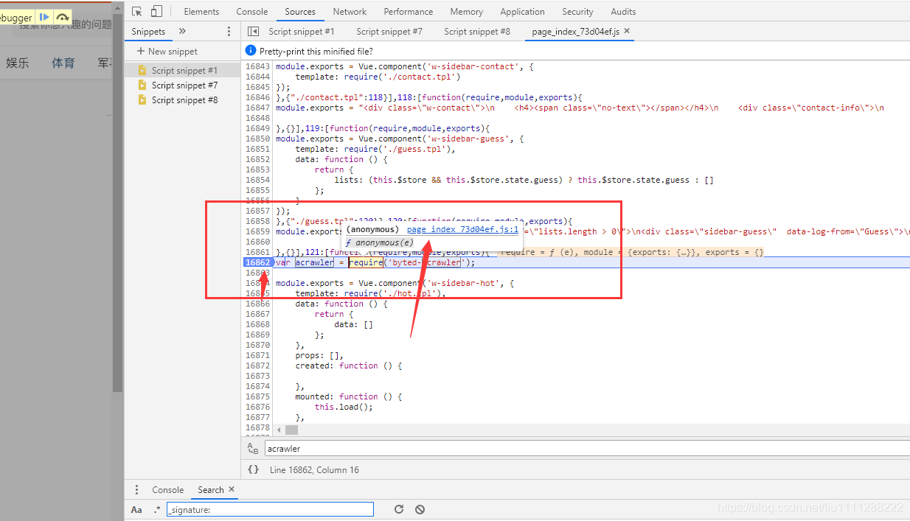910x521 pixels.
Task: Focus the '_signature:' search input
Action: (270, 509)
